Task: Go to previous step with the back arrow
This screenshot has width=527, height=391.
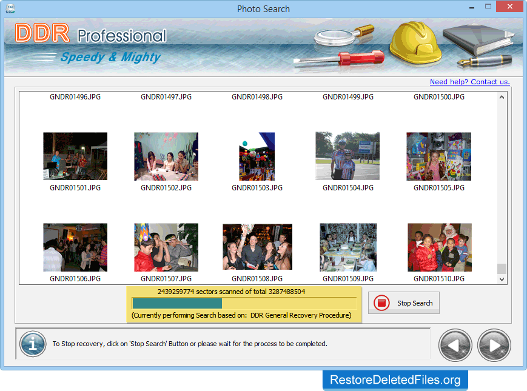Action: pyautogui.click(x=455, y=345)
